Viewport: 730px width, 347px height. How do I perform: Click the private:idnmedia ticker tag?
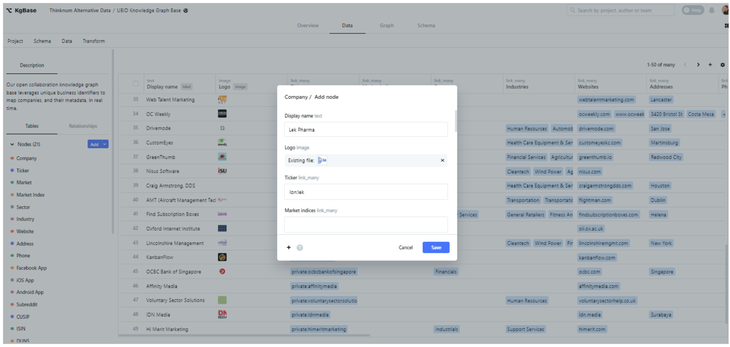tap(310, 315)
